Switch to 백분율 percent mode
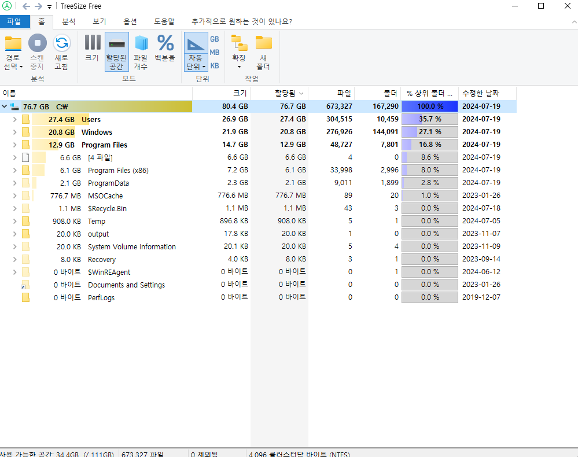578x457 pixels. 165,43
